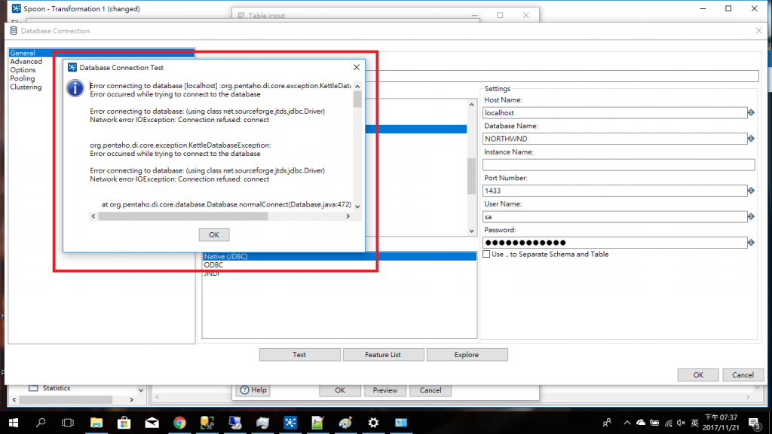
Task: Click the Test connection button
Action: 299,354
